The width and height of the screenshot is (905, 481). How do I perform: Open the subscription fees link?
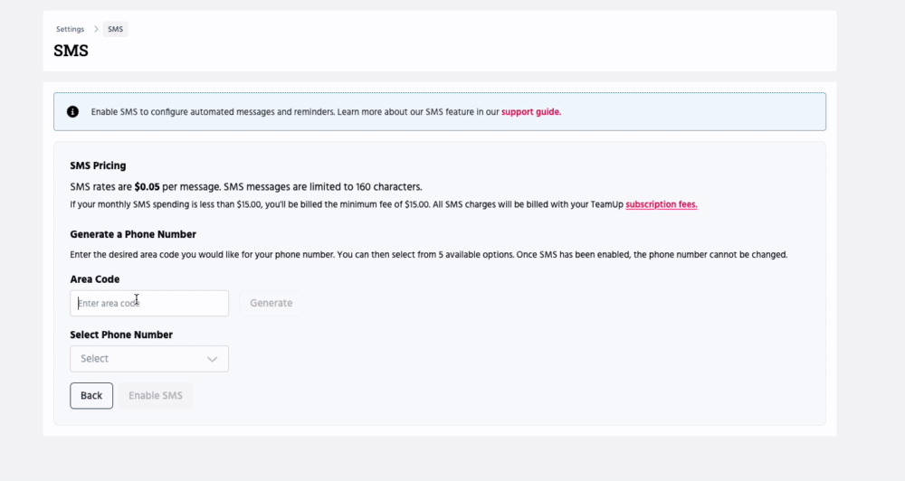coord(661,204)
